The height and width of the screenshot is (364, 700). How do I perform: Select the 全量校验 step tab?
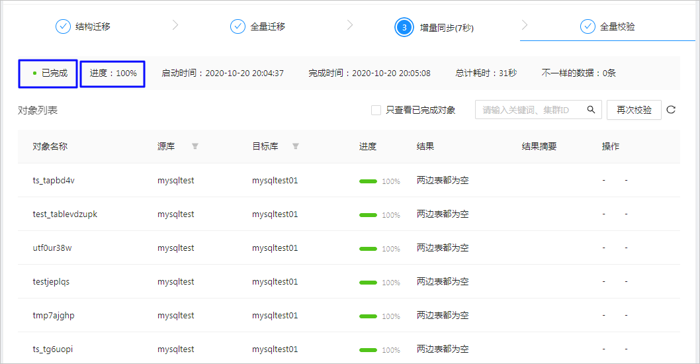607,26
